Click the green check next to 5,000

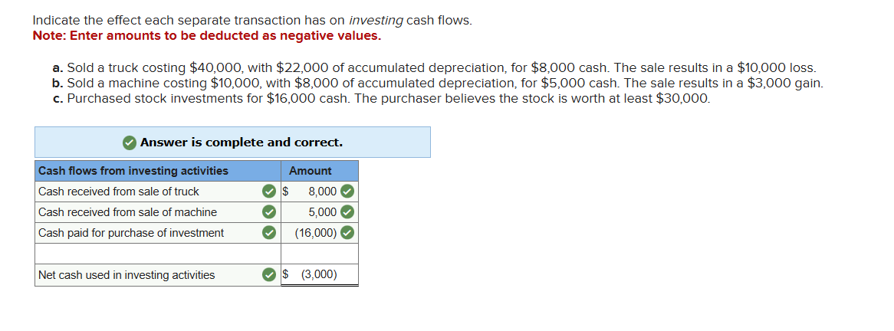click(347, 211)
